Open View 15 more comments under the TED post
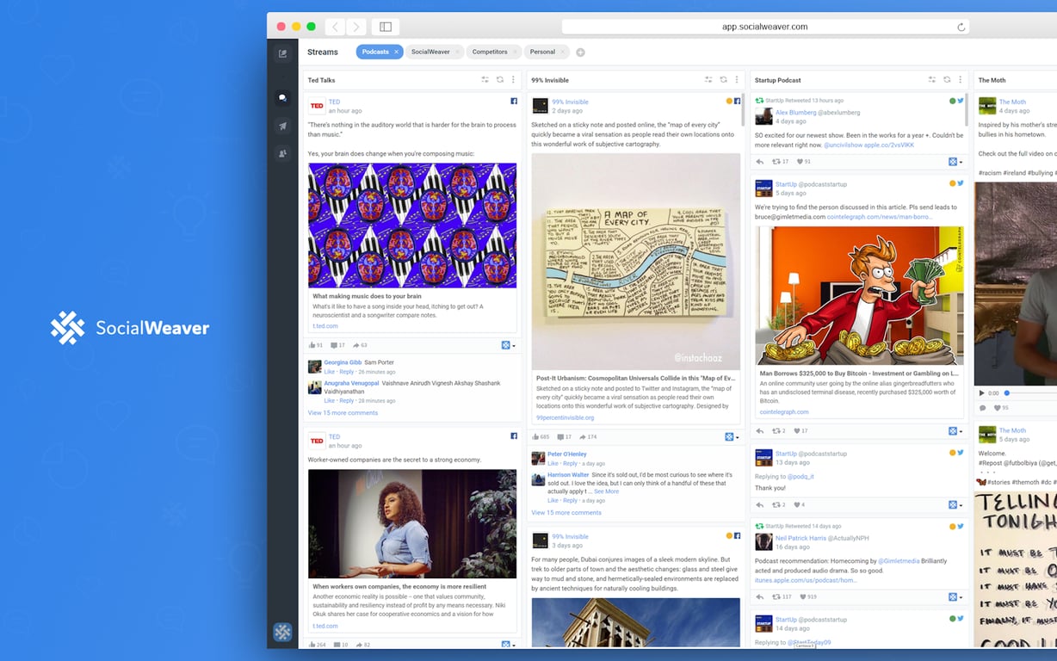Viewport: 1057px width, 661px height. [x=342, y=413]
